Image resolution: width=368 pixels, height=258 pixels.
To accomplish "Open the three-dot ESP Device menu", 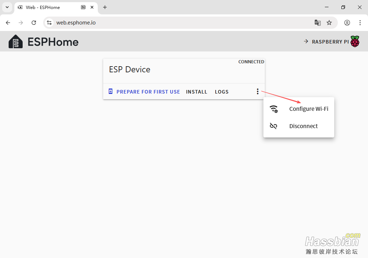I will tap(257, 92).
